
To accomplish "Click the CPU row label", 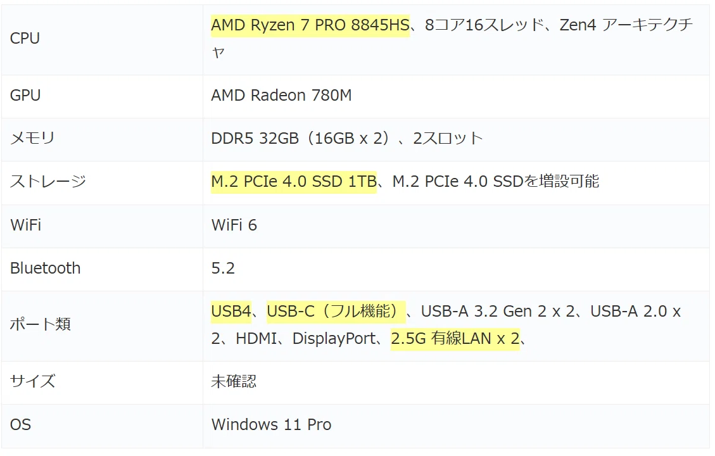I will click(x=25, y=38).
